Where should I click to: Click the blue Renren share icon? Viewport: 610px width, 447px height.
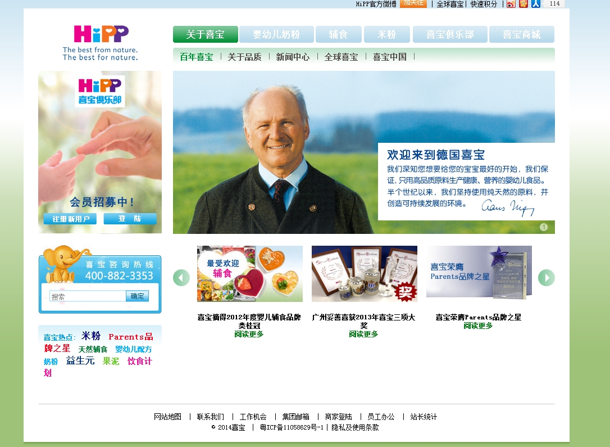(536, 4)
